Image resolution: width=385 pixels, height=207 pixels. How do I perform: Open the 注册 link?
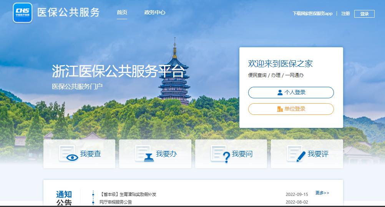click(x=345, y=13)
